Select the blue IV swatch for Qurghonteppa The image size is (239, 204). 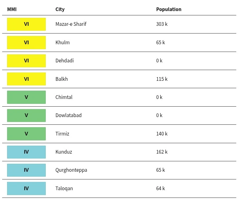[x=26, y=170]
